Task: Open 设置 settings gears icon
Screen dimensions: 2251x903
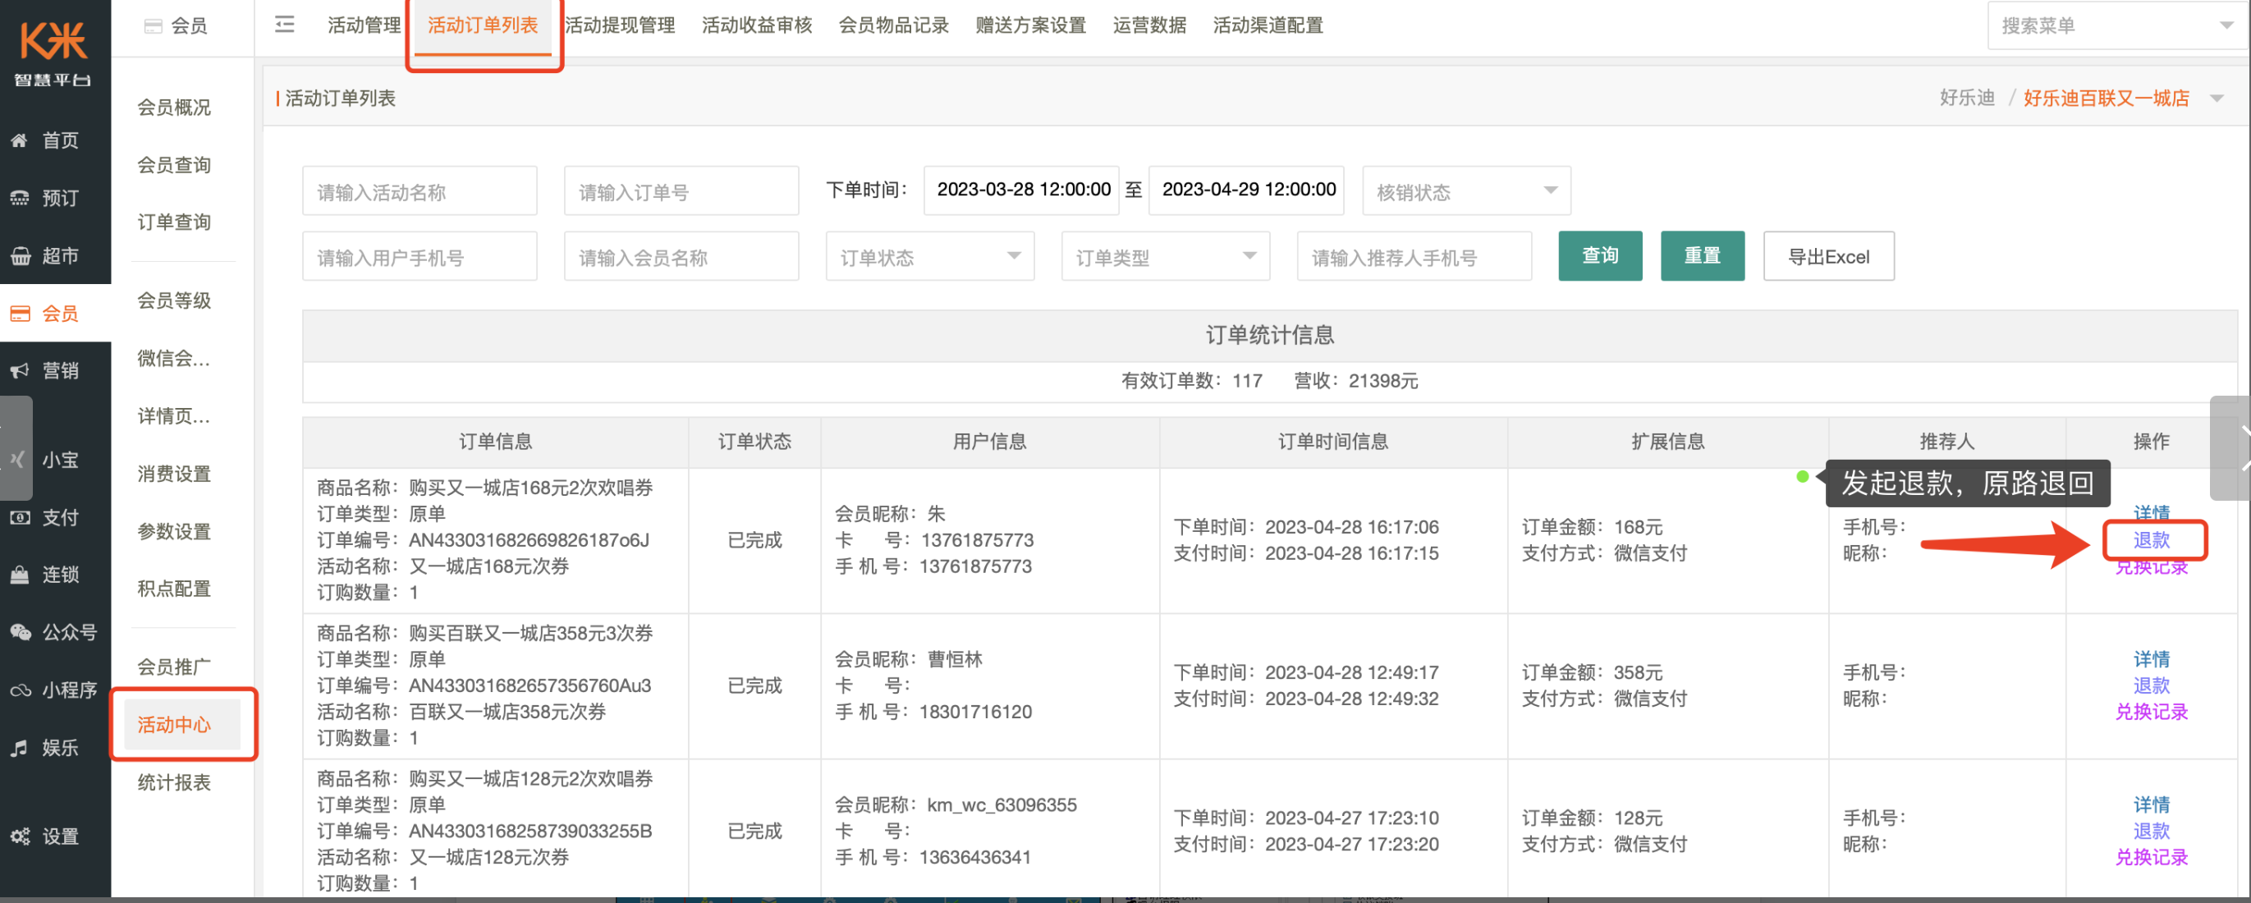Action: pos(19,836)
